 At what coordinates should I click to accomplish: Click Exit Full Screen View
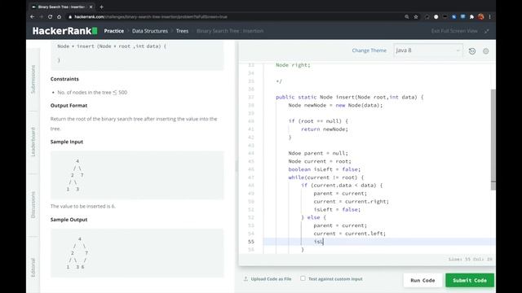click(x=454, y=31)
